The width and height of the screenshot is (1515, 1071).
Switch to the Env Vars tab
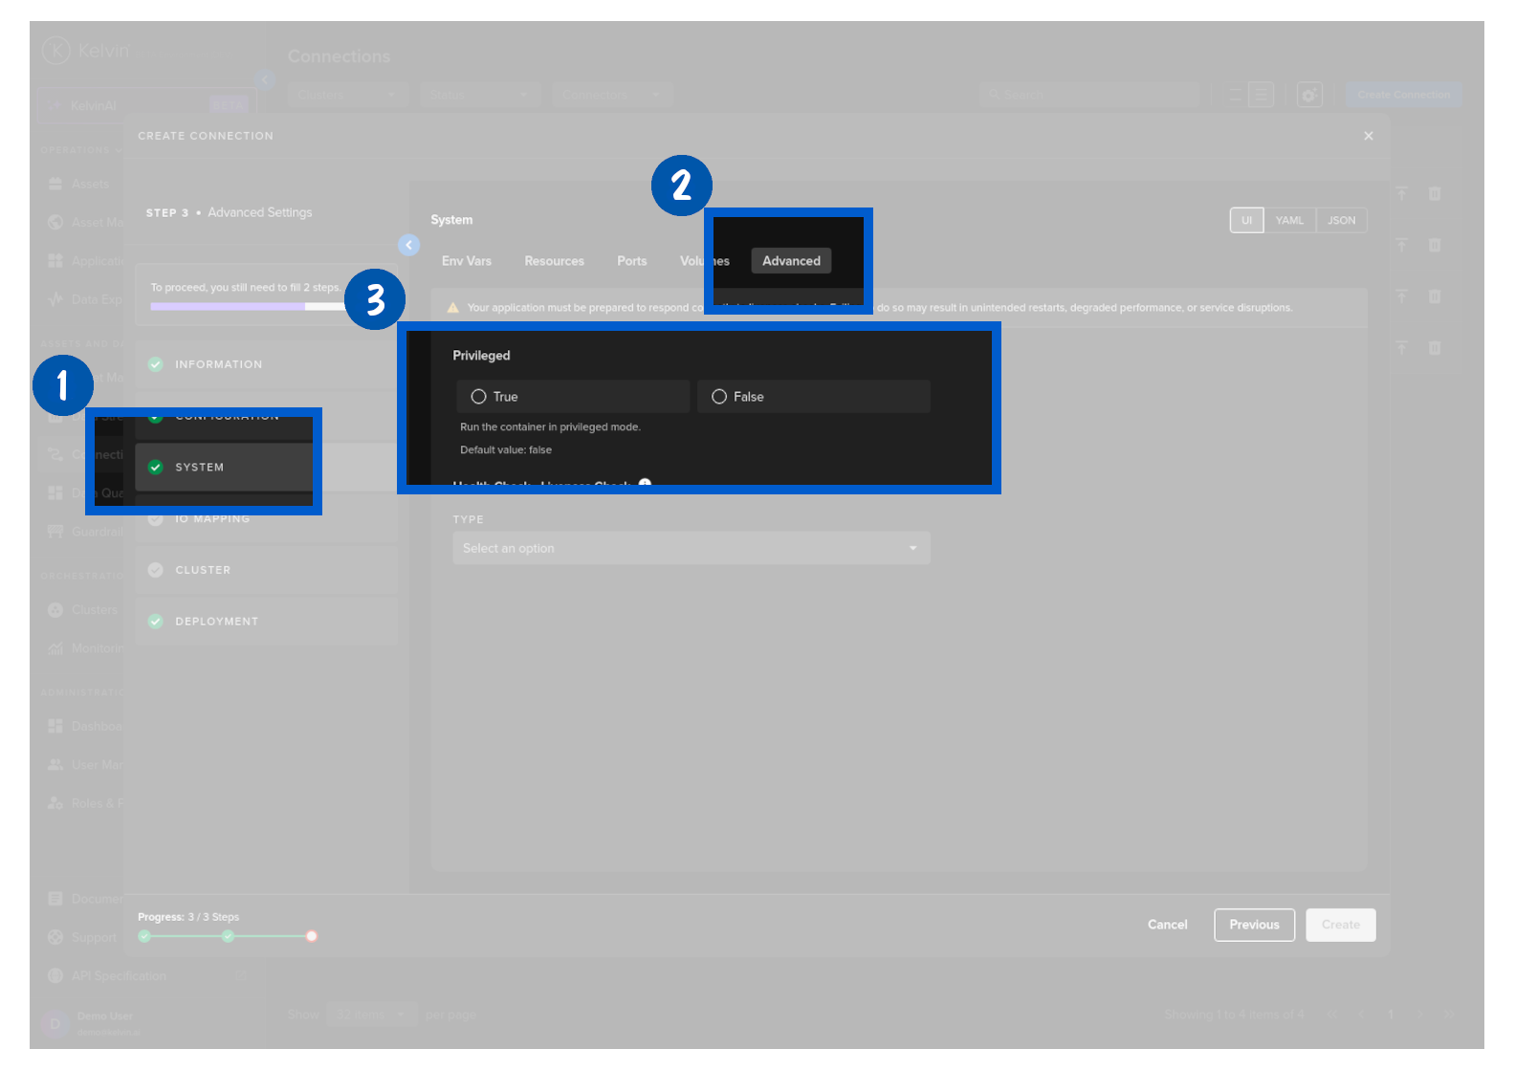pyautogui.click(x=466, y=261)
